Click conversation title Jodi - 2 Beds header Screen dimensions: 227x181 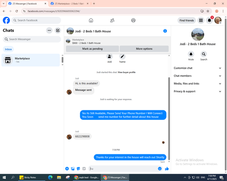(93, 31)
